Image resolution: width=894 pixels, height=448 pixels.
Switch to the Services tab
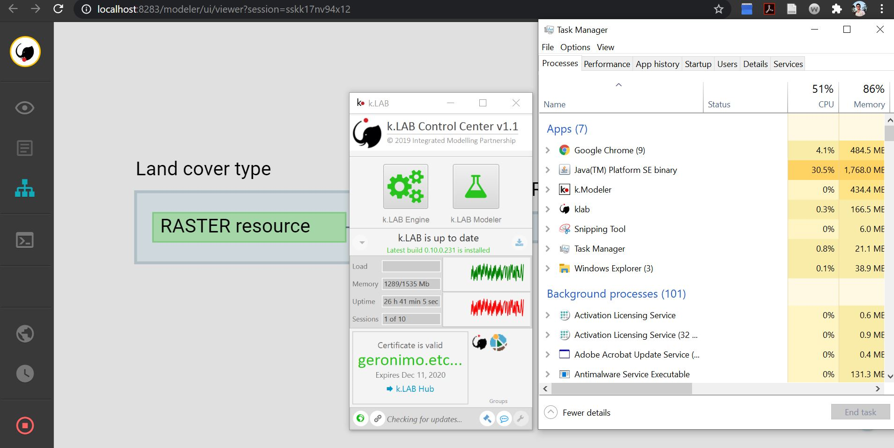[788, 64]
